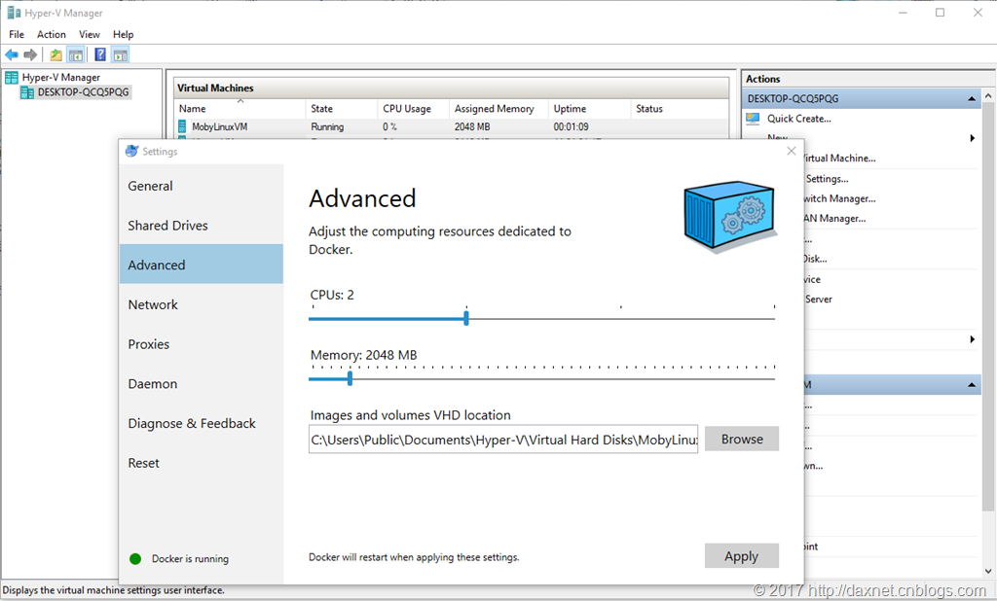
Task: Toggle the Show/Hide Action Pane icon
Action: pyautogui.click(x=120, y=54)
